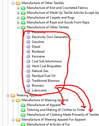The width and height of the screenshot is (99, 126).
Task: Select Manufacture of Wearing Apparel Fur Apparel label
Action: (53, 120)
